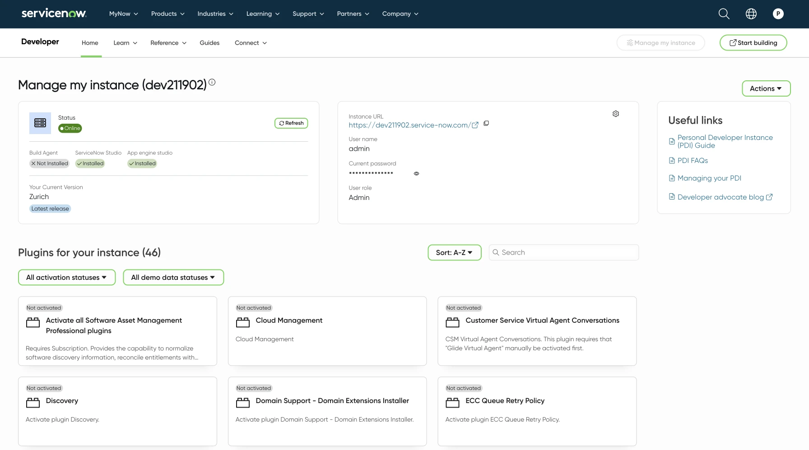Open the Products menu
Viewport: 809px width, 450px height.
coord(167,14)
